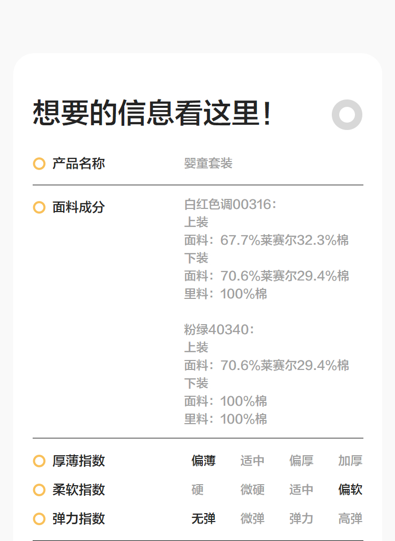395x541 pixels.
Task: Click the 婴童套装 product name text
Action: pyautogui.click(x=208, y=164)
